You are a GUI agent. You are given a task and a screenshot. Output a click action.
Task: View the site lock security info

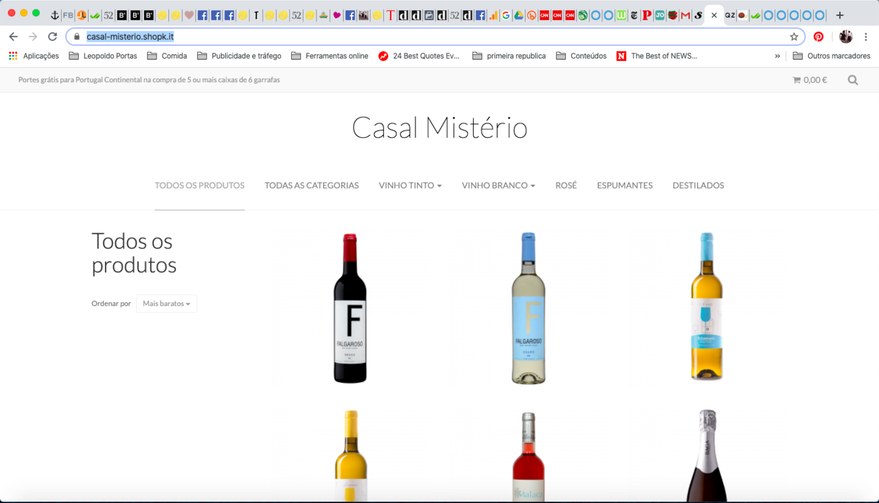(76, 36)
